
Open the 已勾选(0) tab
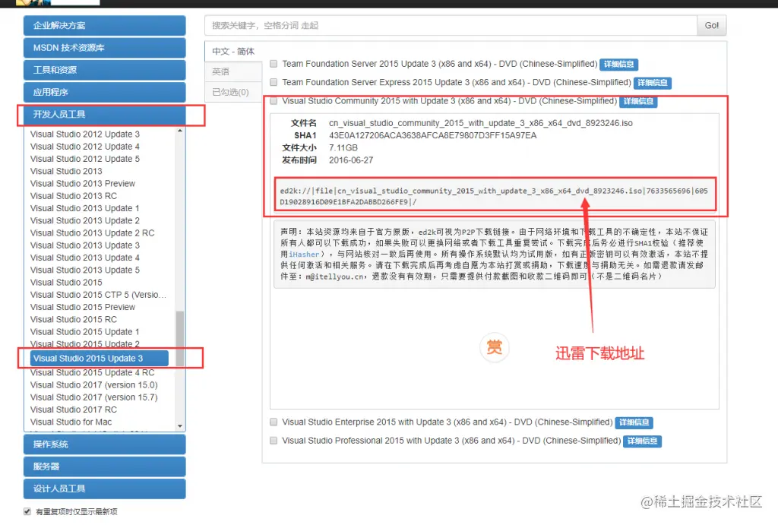coord(233,92)
